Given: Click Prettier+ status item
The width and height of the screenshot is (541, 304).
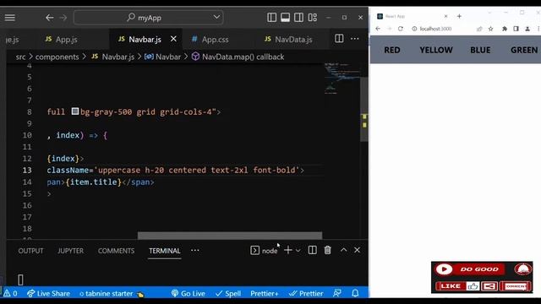Looking at the screenshot, I should [265, 293].
